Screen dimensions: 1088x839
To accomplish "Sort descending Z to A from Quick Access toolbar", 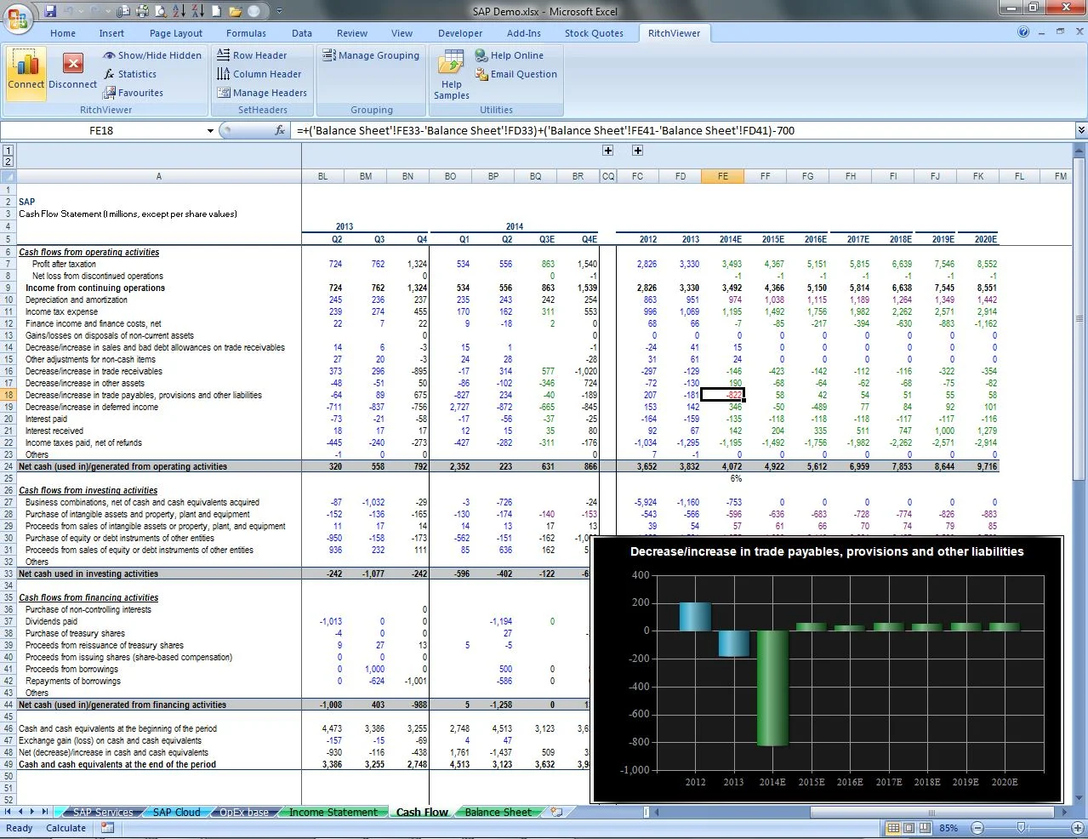I will coord(197,11).
